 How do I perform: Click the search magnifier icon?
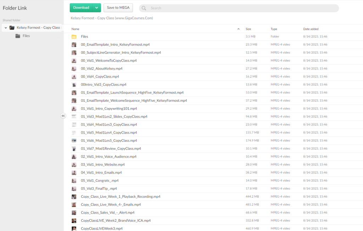(144, 8)
